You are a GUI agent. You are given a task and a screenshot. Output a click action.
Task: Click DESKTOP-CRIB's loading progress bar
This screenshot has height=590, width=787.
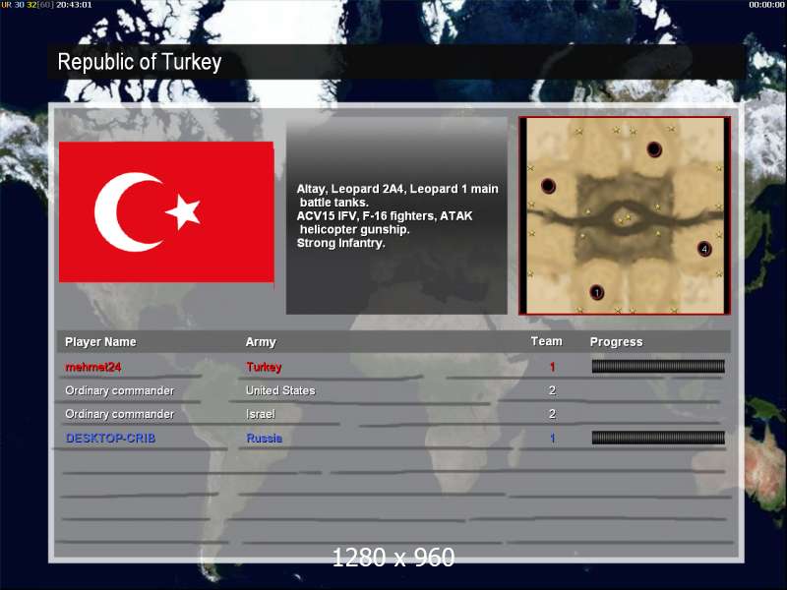point(658,438)
